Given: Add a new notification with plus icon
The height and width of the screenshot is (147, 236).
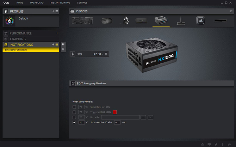Looking at the screenshot, I should point(53,44).
